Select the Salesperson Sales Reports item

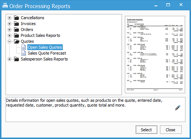[44, 59]
